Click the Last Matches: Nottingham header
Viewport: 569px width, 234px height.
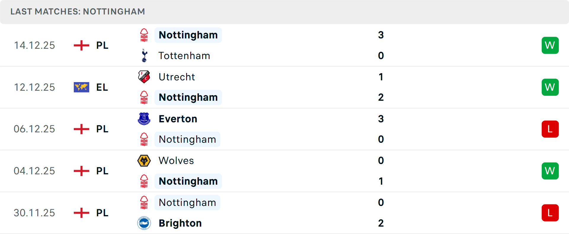[78, 12]
